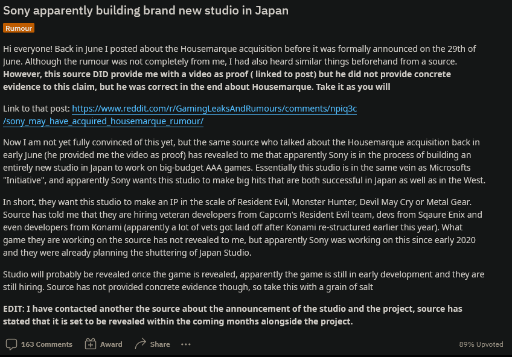
Task: Click the comments speech bubble icon
Action: click(x=11, y=344)
